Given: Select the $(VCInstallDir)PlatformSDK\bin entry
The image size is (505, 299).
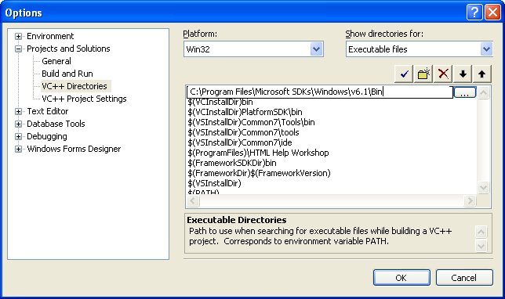Looking at the screenshot, I should click(245, 112).
